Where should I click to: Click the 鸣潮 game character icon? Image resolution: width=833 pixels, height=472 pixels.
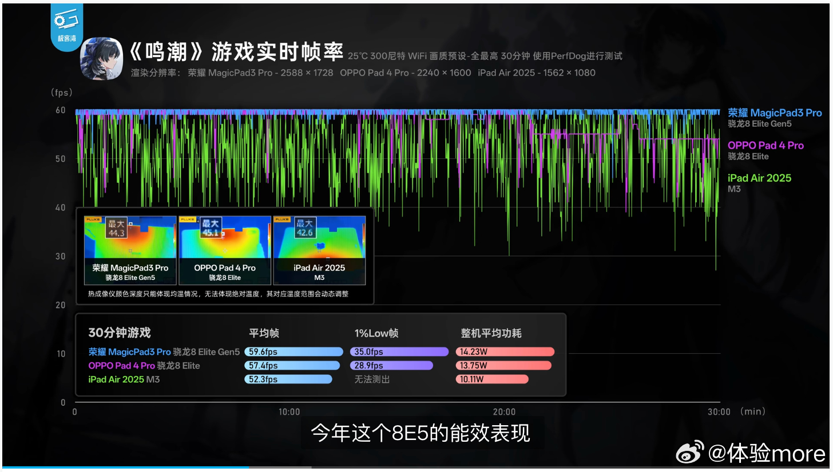coord(102,59)
